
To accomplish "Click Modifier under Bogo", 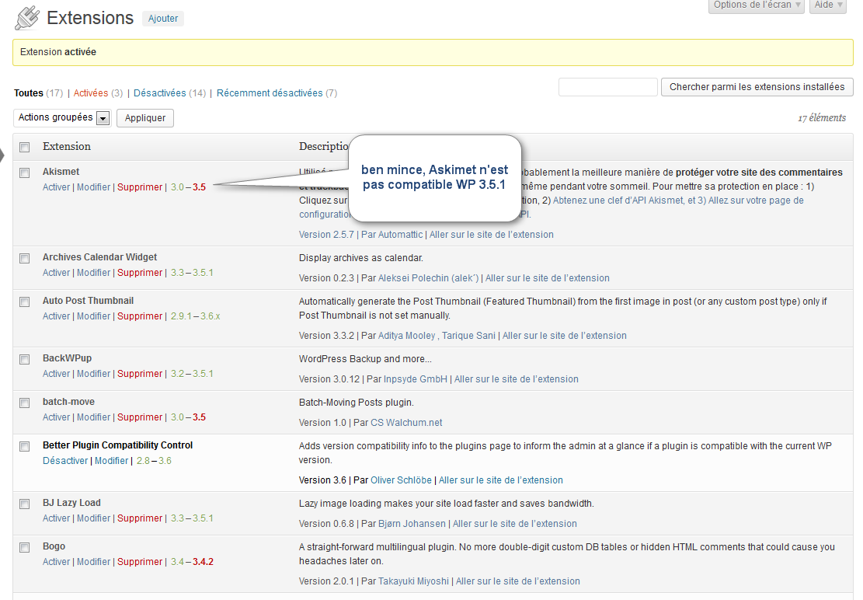I will coord(93,562).
